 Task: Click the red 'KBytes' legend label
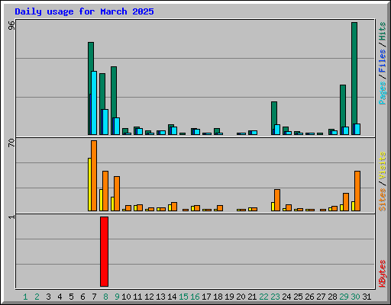(x=383, y=274)
